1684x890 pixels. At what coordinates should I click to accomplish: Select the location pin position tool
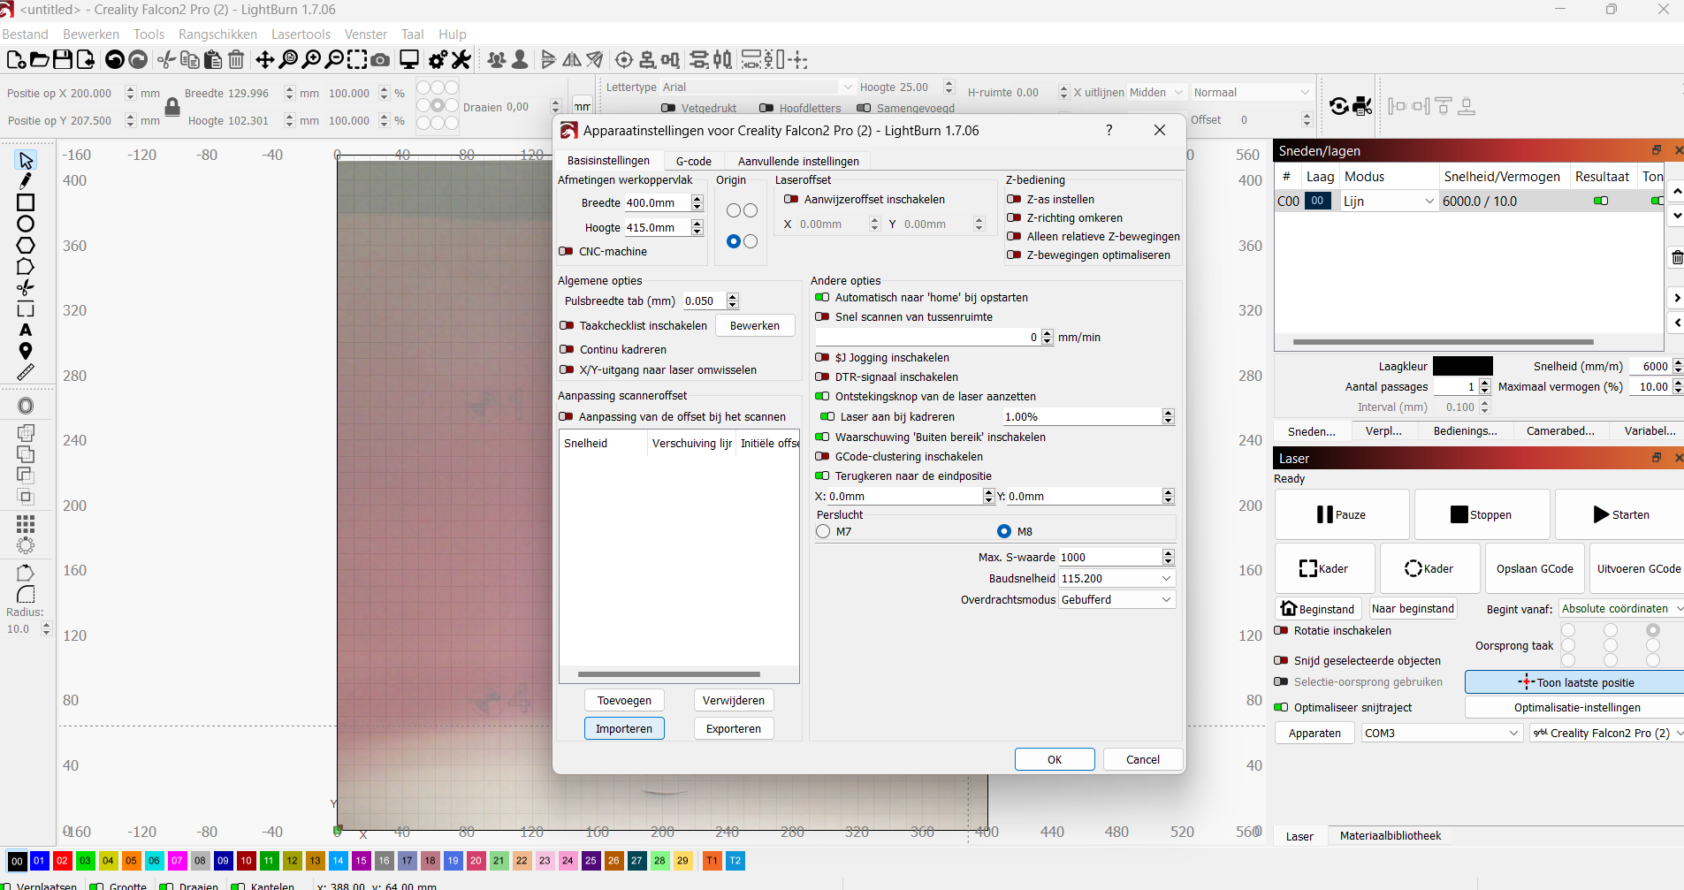[x=26, y=351]
